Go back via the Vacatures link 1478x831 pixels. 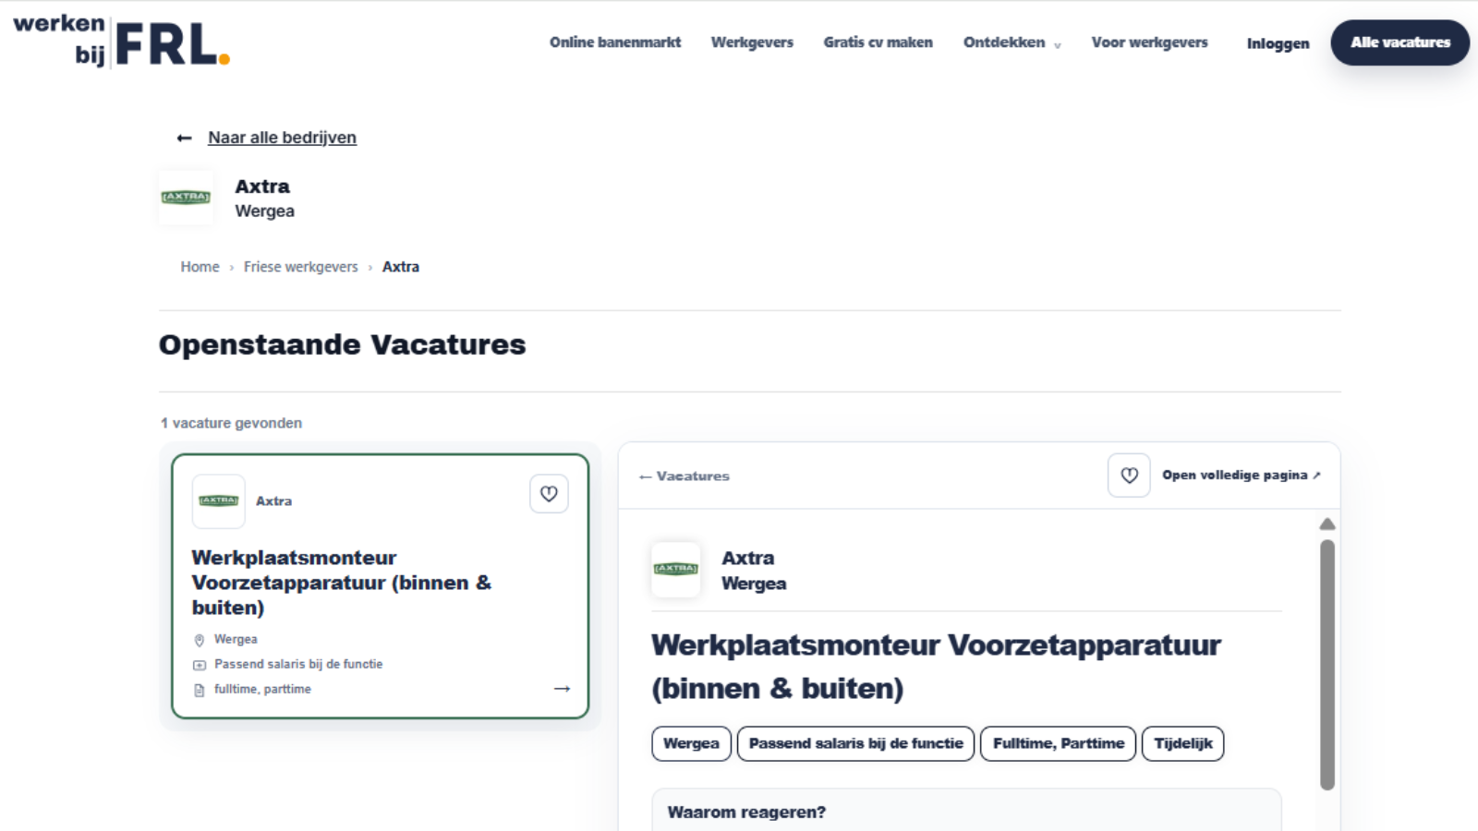click(684, 476)
